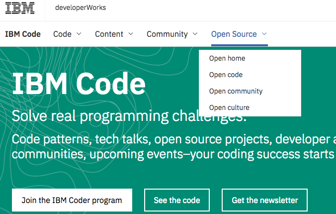Select Open code from dropdown
The height and width of the screenshot is (214, 336).
point(226,75)
